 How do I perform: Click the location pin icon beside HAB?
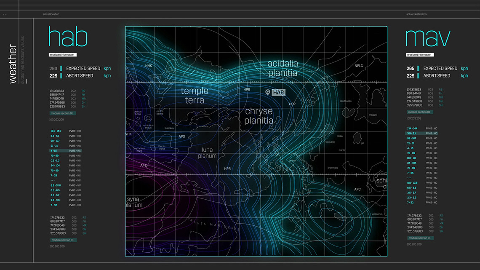[x=267, y=92]
